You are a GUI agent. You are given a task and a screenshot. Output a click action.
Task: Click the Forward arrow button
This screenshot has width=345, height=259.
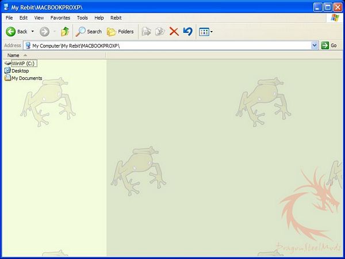[x=44, y=32]
